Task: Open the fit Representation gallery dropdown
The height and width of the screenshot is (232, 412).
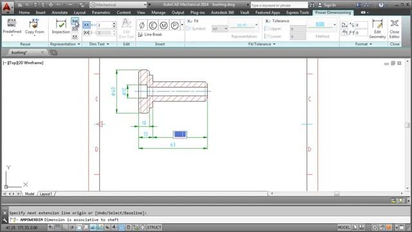Action: click(x=256, y=25)
